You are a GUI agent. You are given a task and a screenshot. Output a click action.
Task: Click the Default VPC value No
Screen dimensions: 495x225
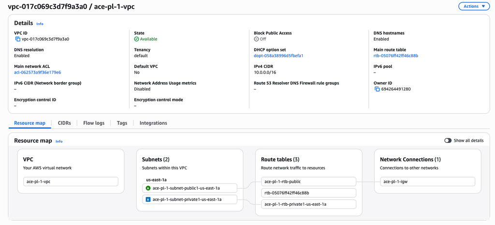tap(136, 73)
